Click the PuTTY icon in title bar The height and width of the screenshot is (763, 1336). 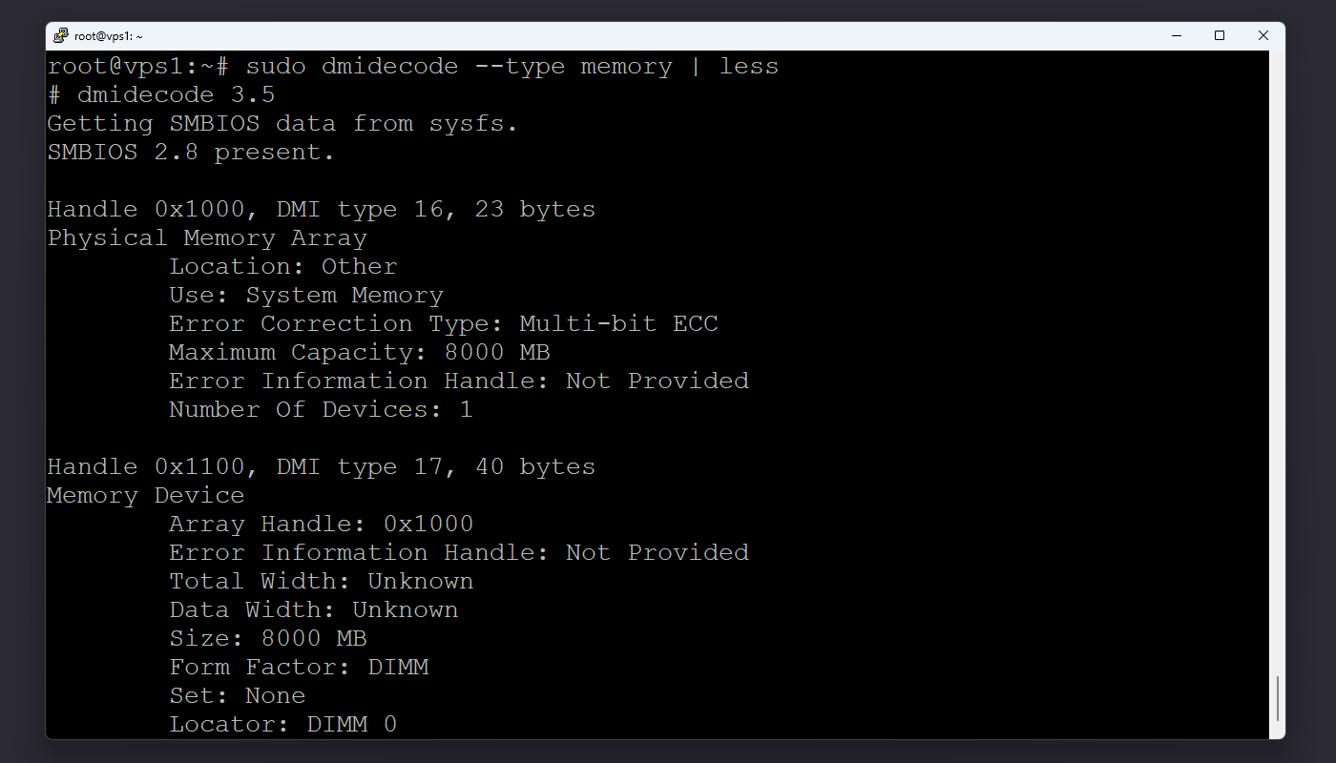point(61,35)
